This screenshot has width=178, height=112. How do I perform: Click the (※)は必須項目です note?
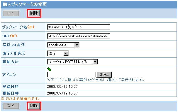coord(21,99)
